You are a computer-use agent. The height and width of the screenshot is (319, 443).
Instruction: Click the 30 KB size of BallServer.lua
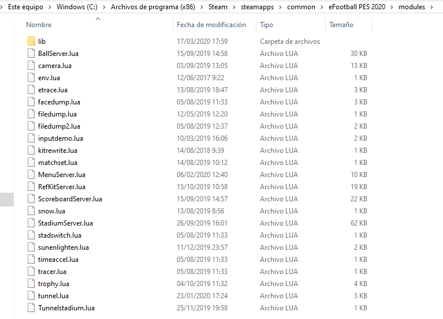[359, 54]
